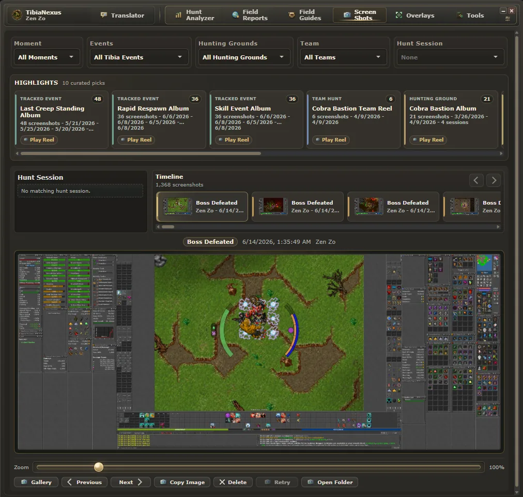Image resolution: width=523 pixels, height=497 pixels.
Task: Click the Retry button
Action: click(x=277, y=482)
